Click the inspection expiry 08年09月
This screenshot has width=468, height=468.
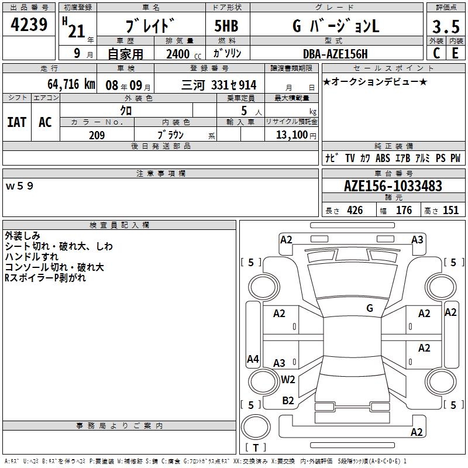coord(128,85)
